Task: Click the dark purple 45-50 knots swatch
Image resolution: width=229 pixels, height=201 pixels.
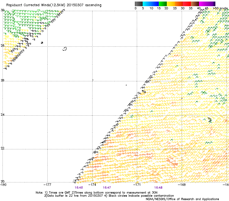Action: pos(211,4)
